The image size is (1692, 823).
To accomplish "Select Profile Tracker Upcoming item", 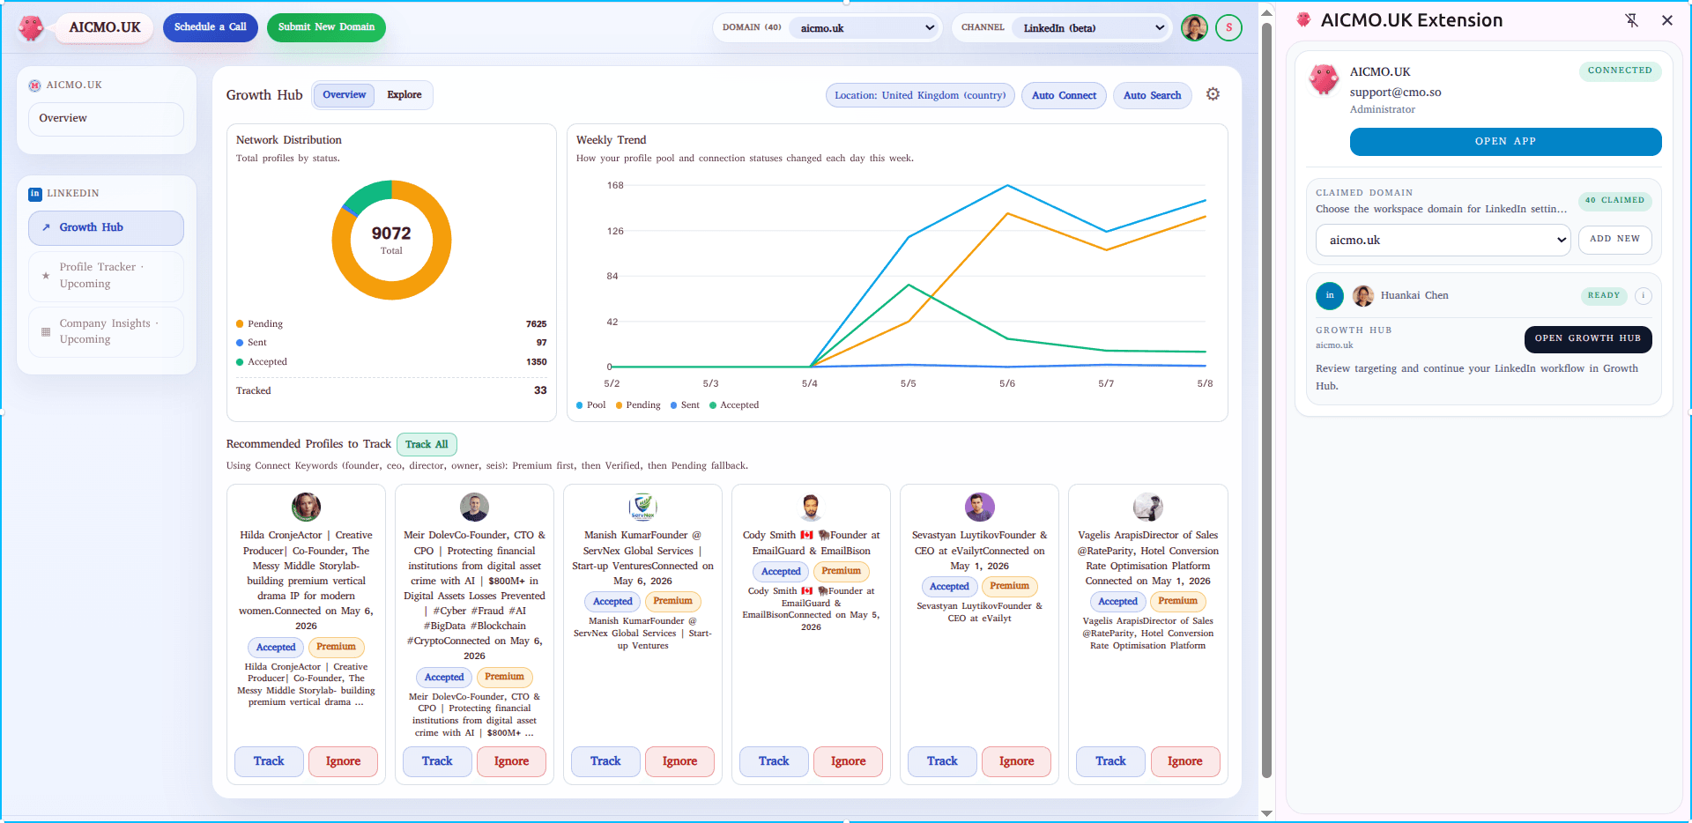I will 106,276.
